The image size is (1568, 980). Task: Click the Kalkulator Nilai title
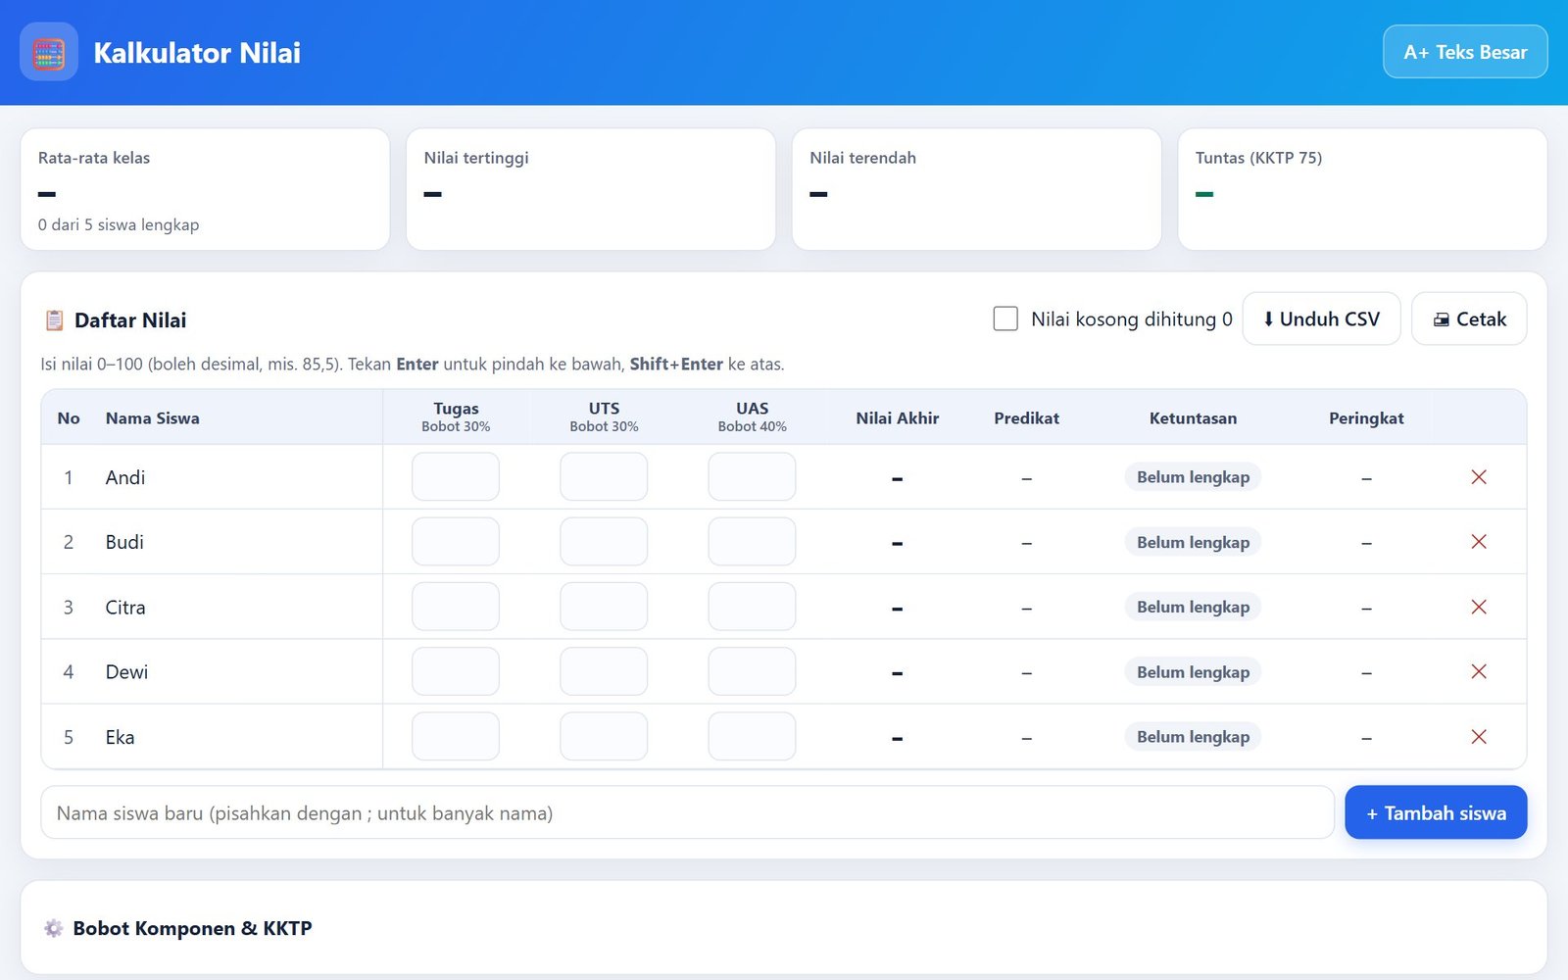coord(197,53)
